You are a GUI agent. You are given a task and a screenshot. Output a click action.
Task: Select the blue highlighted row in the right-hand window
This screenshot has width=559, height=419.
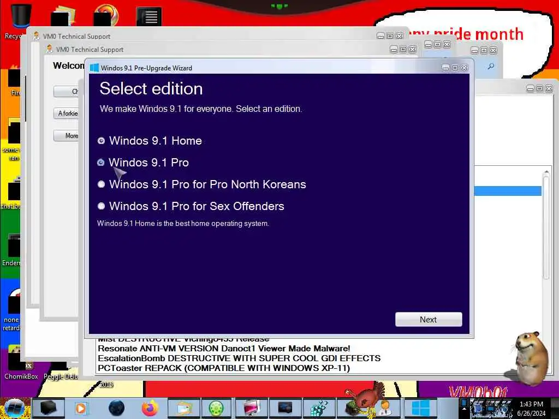tap(508, 190)
